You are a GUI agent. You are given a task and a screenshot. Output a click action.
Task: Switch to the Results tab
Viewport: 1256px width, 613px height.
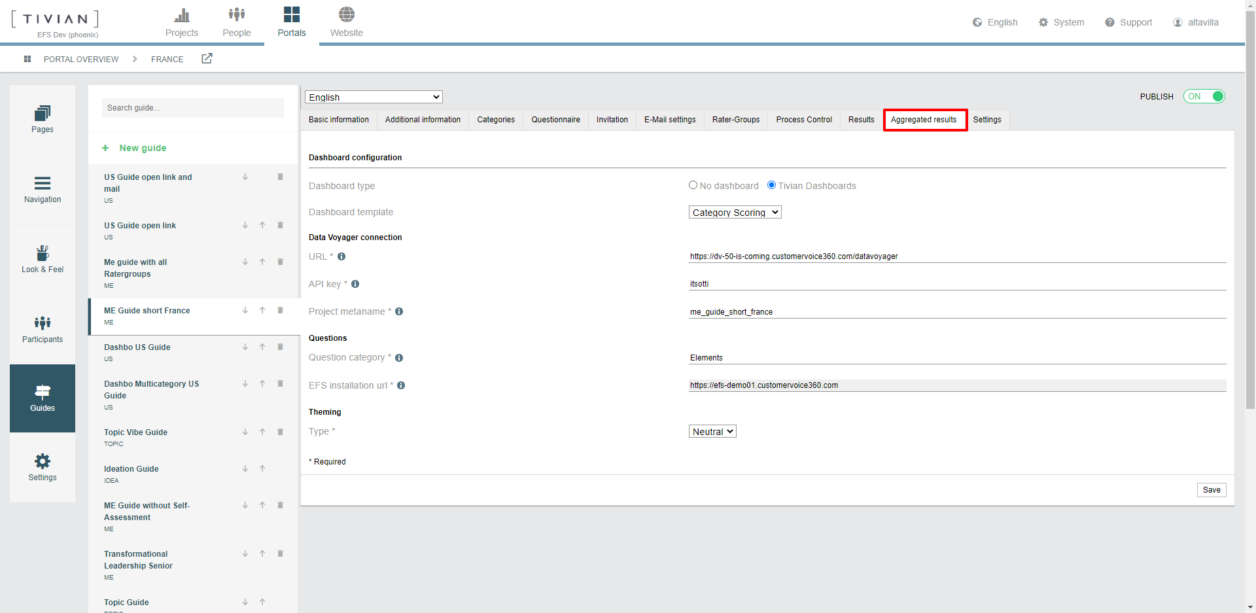pyautogui.click(x=861, y=120)
